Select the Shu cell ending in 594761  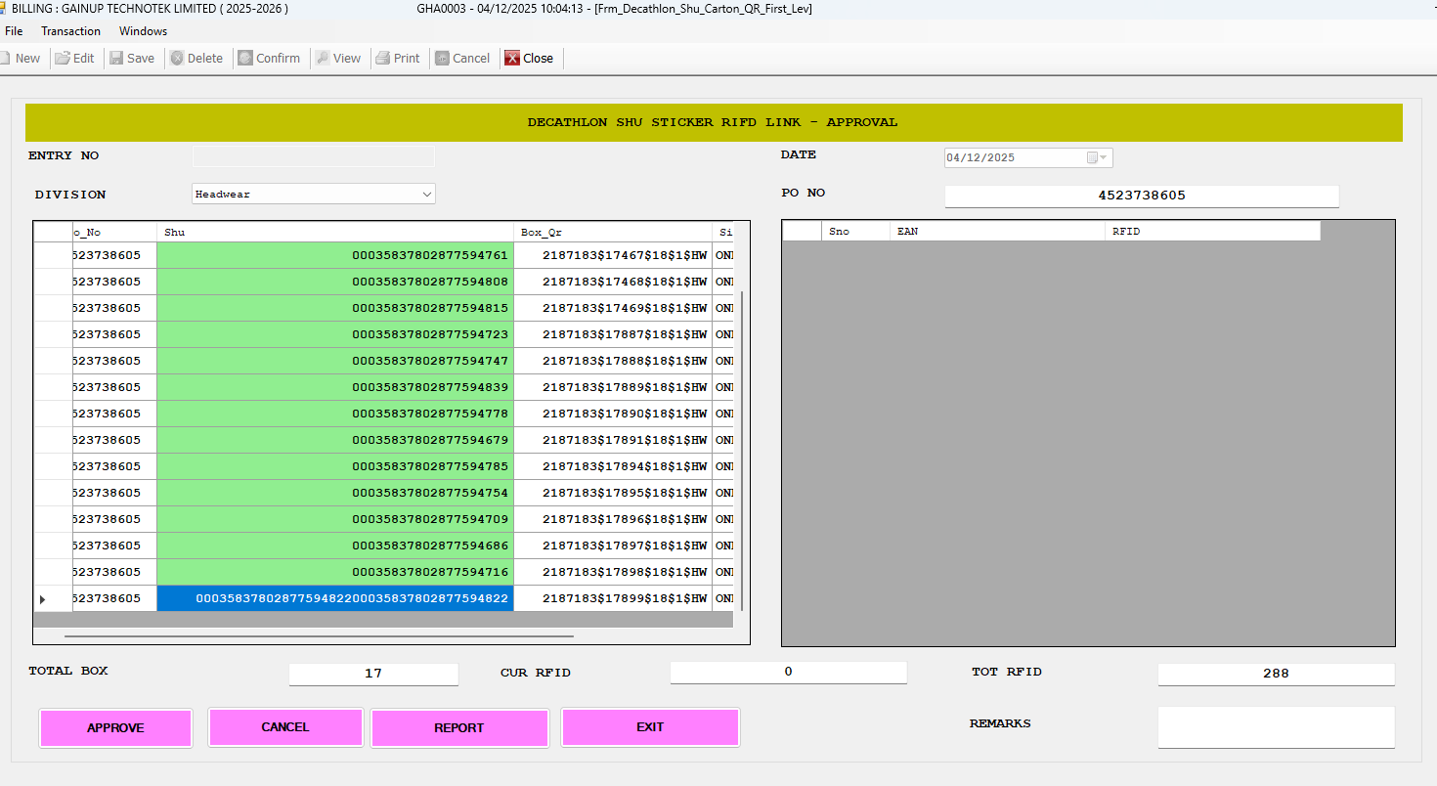334,255
